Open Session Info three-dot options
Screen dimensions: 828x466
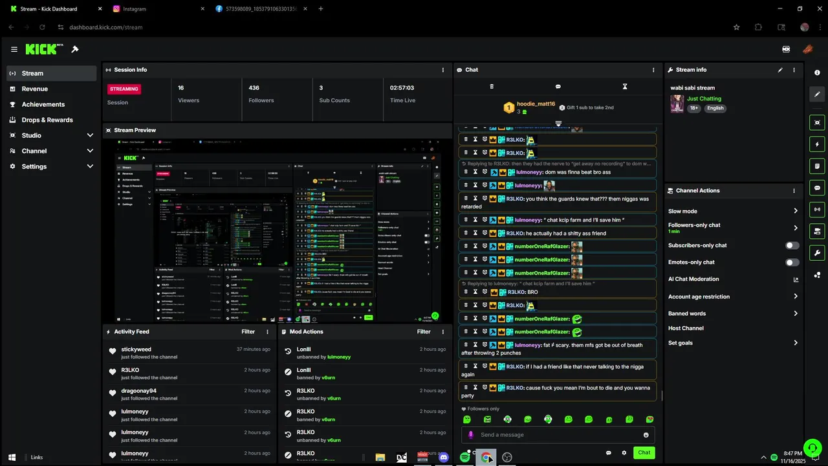(x=443, y=70)
